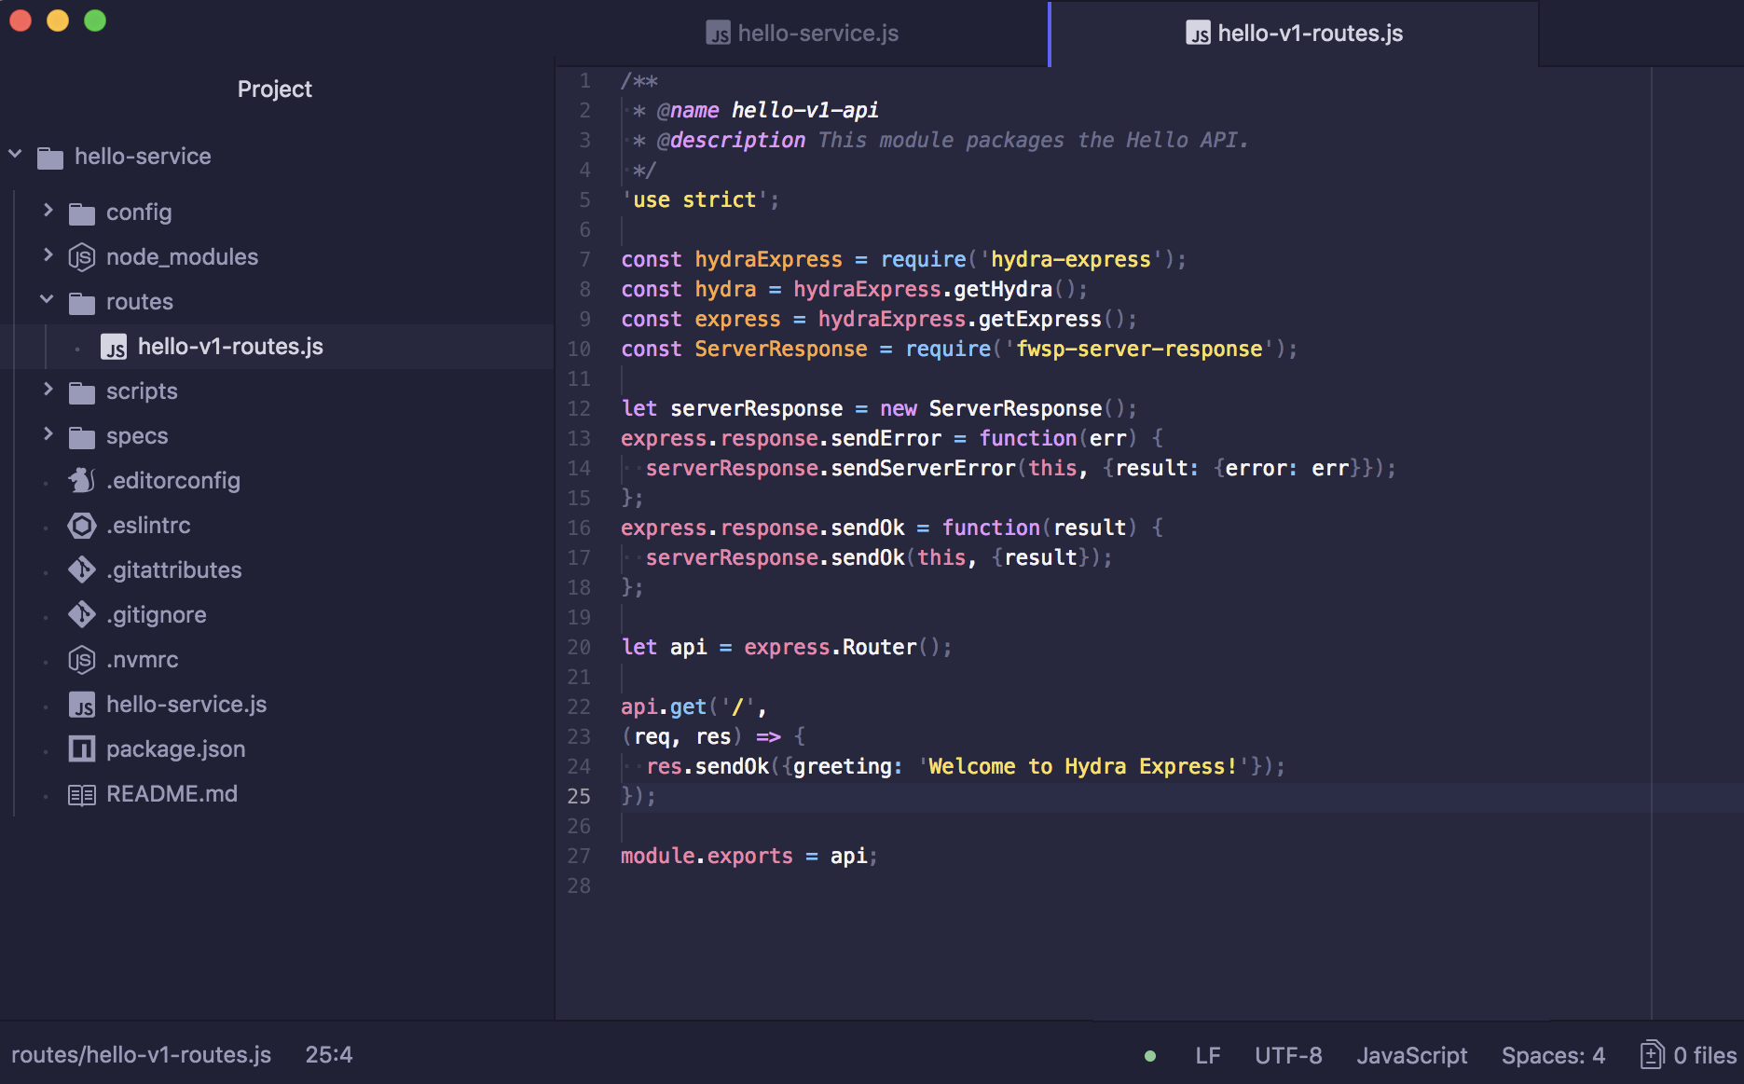Expand the specs folder chevron
Image resolution: width=1744 pixels, height=1084 pixels.
[48, 434]
